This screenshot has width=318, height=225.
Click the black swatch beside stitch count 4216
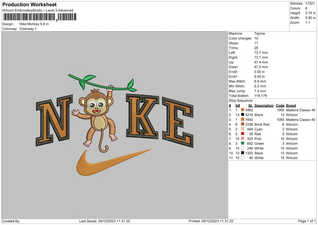click(x=243, y=115)
